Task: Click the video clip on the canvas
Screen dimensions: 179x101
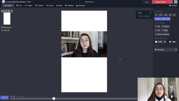Action: coord(84,44)
